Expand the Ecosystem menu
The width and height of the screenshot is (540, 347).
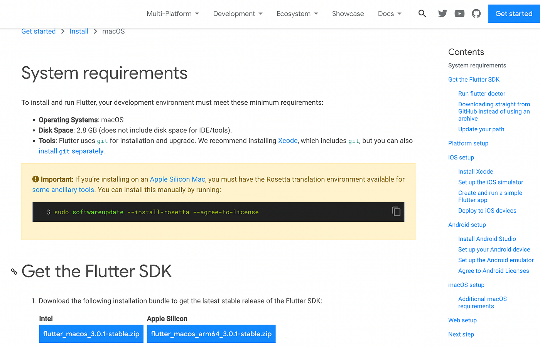click(x=297, y=13)
